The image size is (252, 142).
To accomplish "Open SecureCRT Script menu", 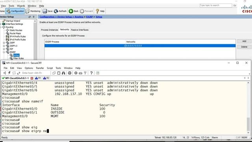I will point(50,68).
